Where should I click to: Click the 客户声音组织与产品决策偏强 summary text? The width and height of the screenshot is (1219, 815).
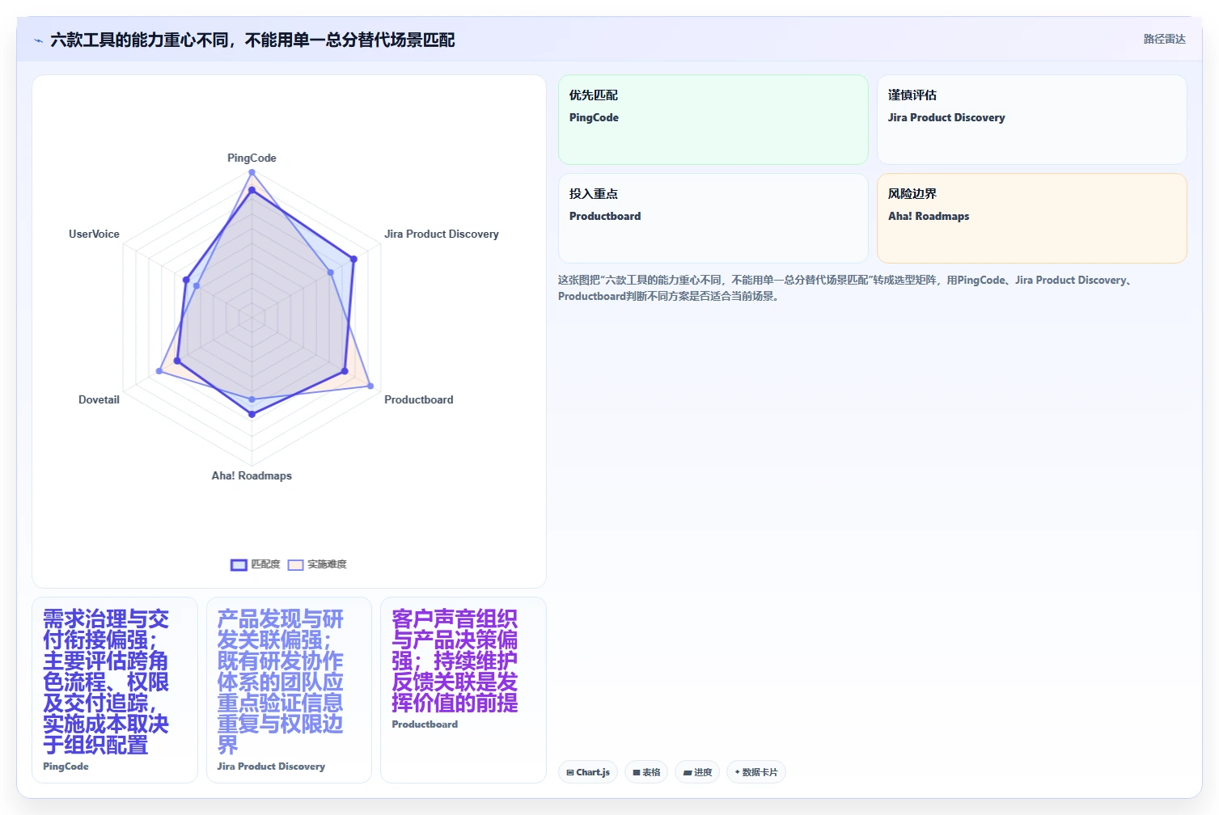point(455,661)
